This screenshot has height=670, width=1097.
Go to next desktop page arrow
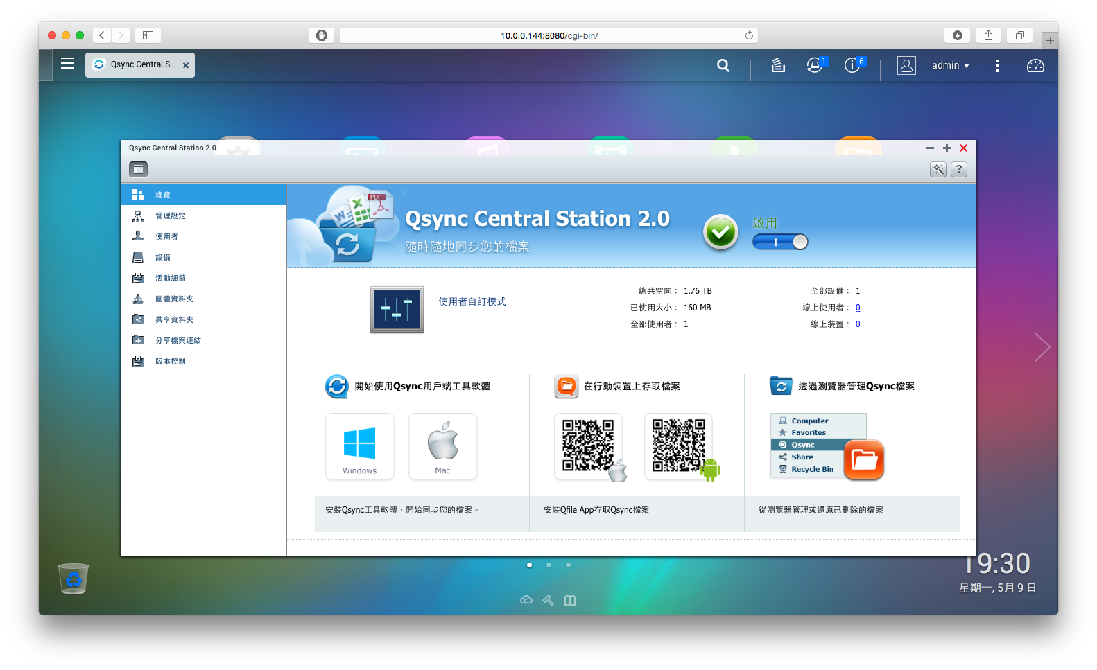pyautogui.click(x=1042, y=346)
